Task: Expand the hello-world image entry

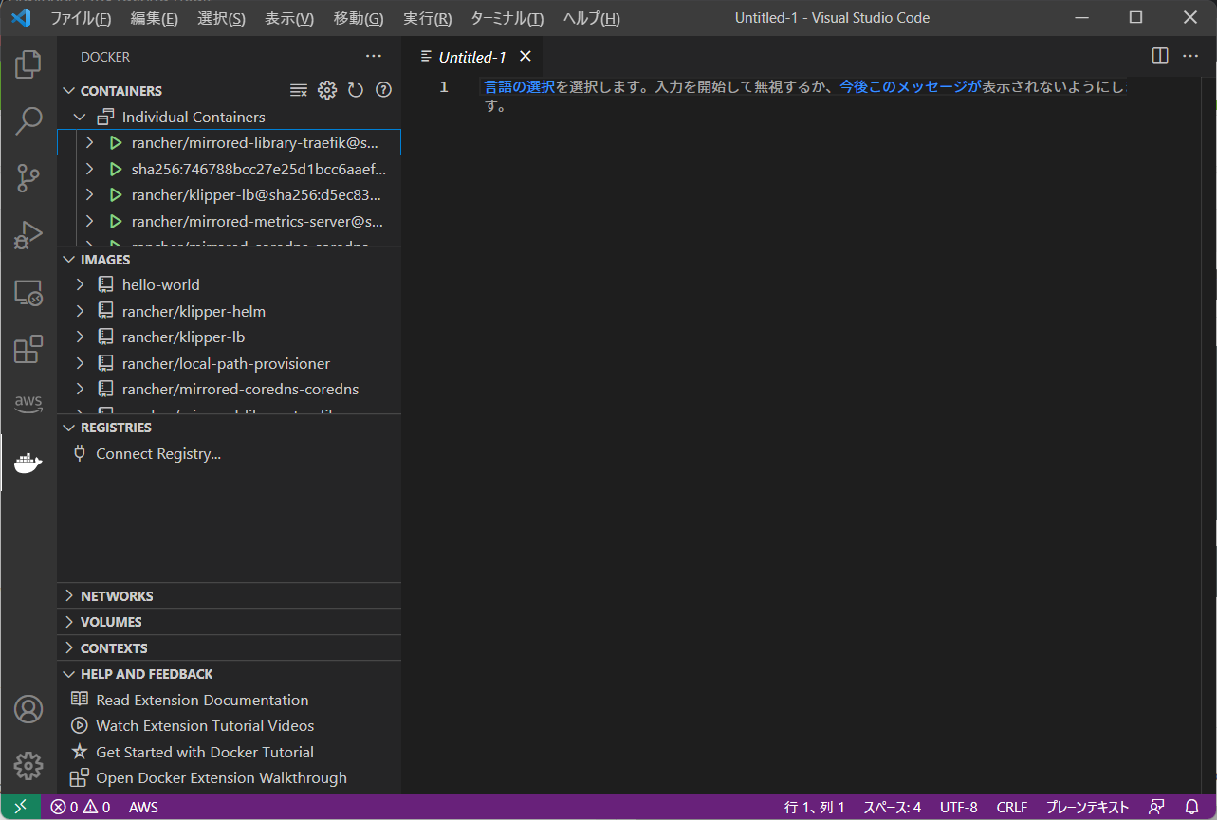Action: tap(160, 284)
